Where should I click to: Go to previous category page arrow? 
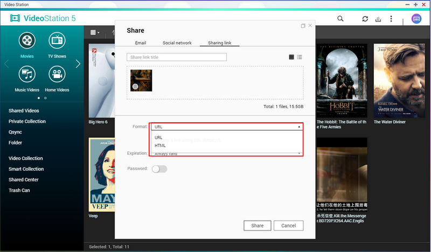[x=6, y=64]
